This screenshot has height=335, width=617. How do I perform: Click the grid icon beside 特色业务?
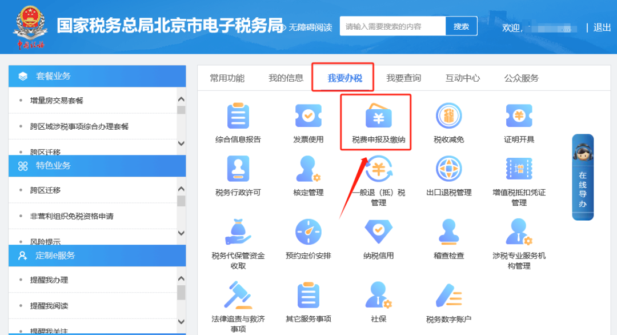tap(23, 166)
